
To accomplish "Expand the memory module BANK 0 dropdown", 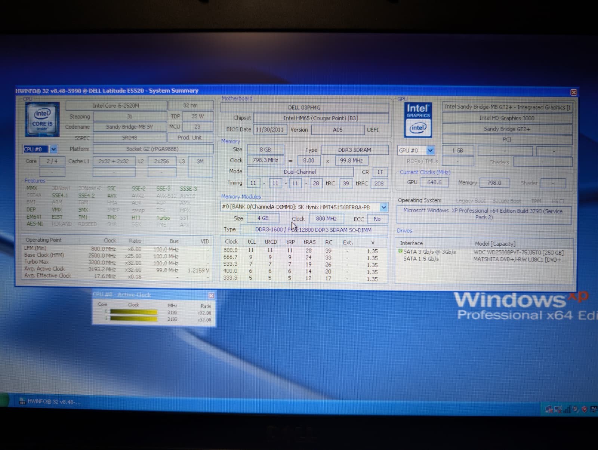I will point(383,207).
